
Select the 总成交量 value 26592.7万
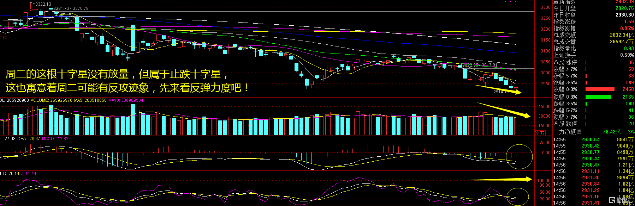coord(622,42)
